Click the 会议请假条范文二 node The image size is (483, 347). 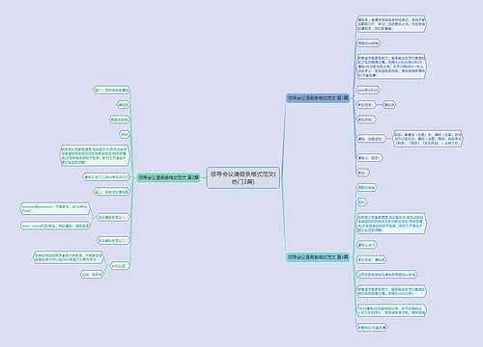tap(113, 240)
